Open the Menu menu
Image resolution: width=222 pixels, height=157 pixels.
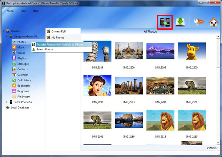tap(10, 11)
